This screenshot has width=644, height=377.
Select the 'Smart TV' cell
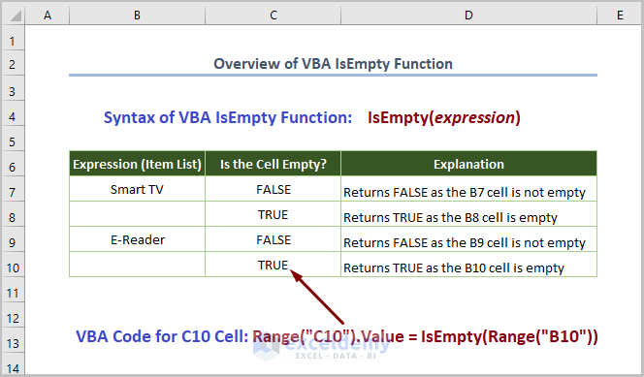pos(137,189)
